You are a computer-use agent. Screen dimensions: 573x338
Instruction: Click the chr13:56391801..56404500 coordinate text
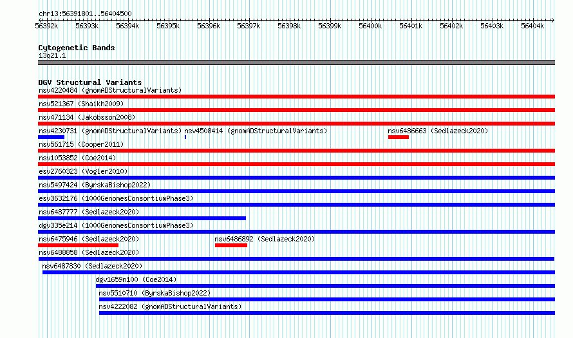pos(85,14)
